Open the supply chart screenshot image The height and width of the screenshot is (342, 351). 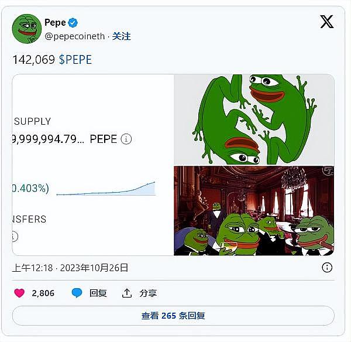point(93,165)
